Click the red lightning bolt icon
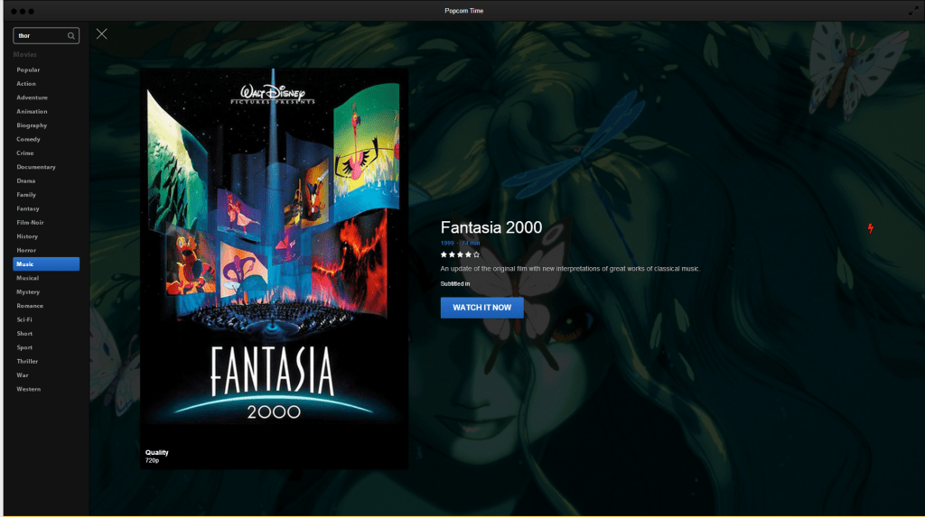The height and width of the screenshot is (517, 925). coord(870,228)
